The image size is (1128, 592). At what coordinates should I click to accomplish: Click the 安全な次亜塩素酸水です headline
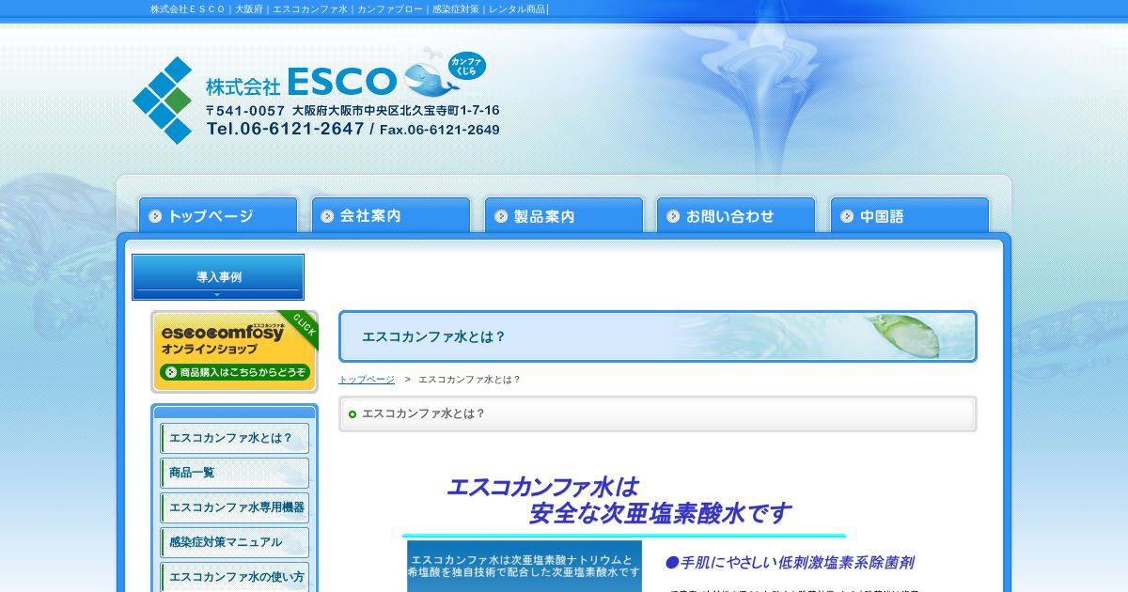pyautogui.click(x=660, y=514)
